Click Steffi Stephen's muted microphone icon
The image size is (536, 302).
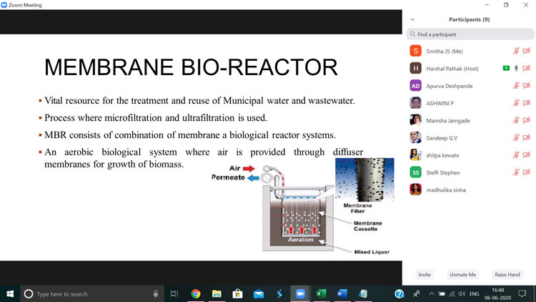click(x=516, y=172)
